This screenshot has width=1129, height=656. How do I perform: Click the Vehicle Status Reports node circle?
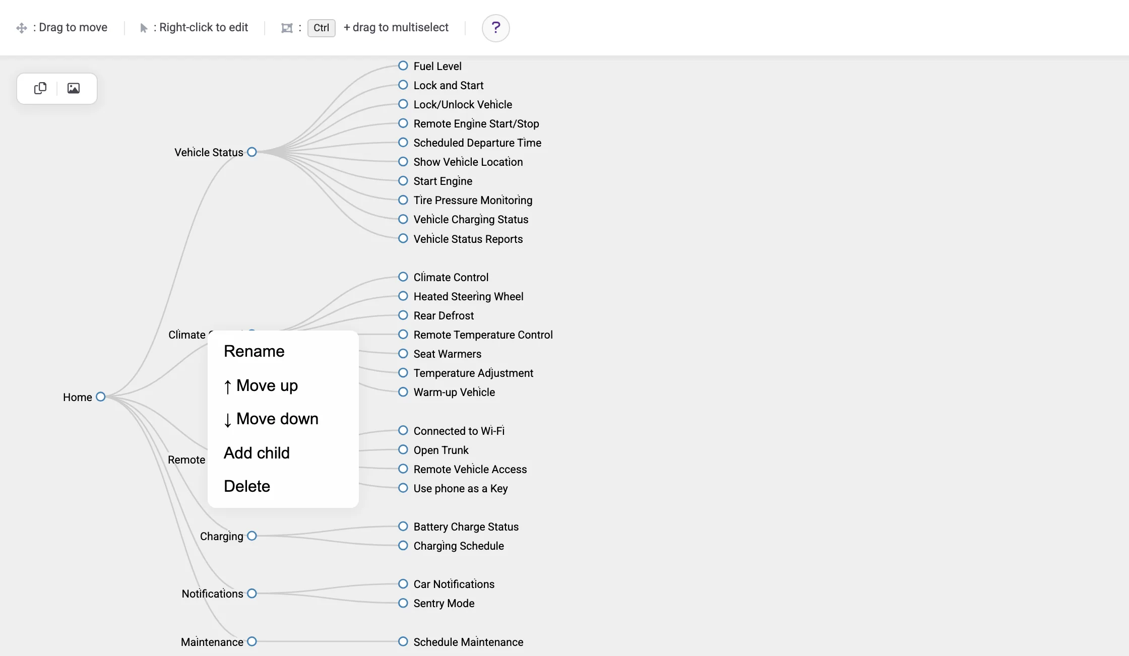[403, 238]
